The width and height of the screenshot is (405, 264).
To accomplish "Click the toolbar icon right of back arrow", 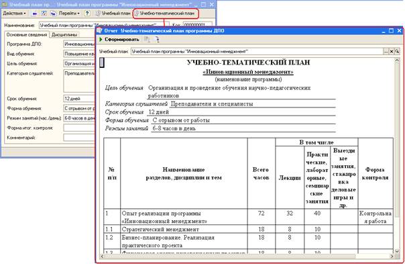I will point(44,13).
